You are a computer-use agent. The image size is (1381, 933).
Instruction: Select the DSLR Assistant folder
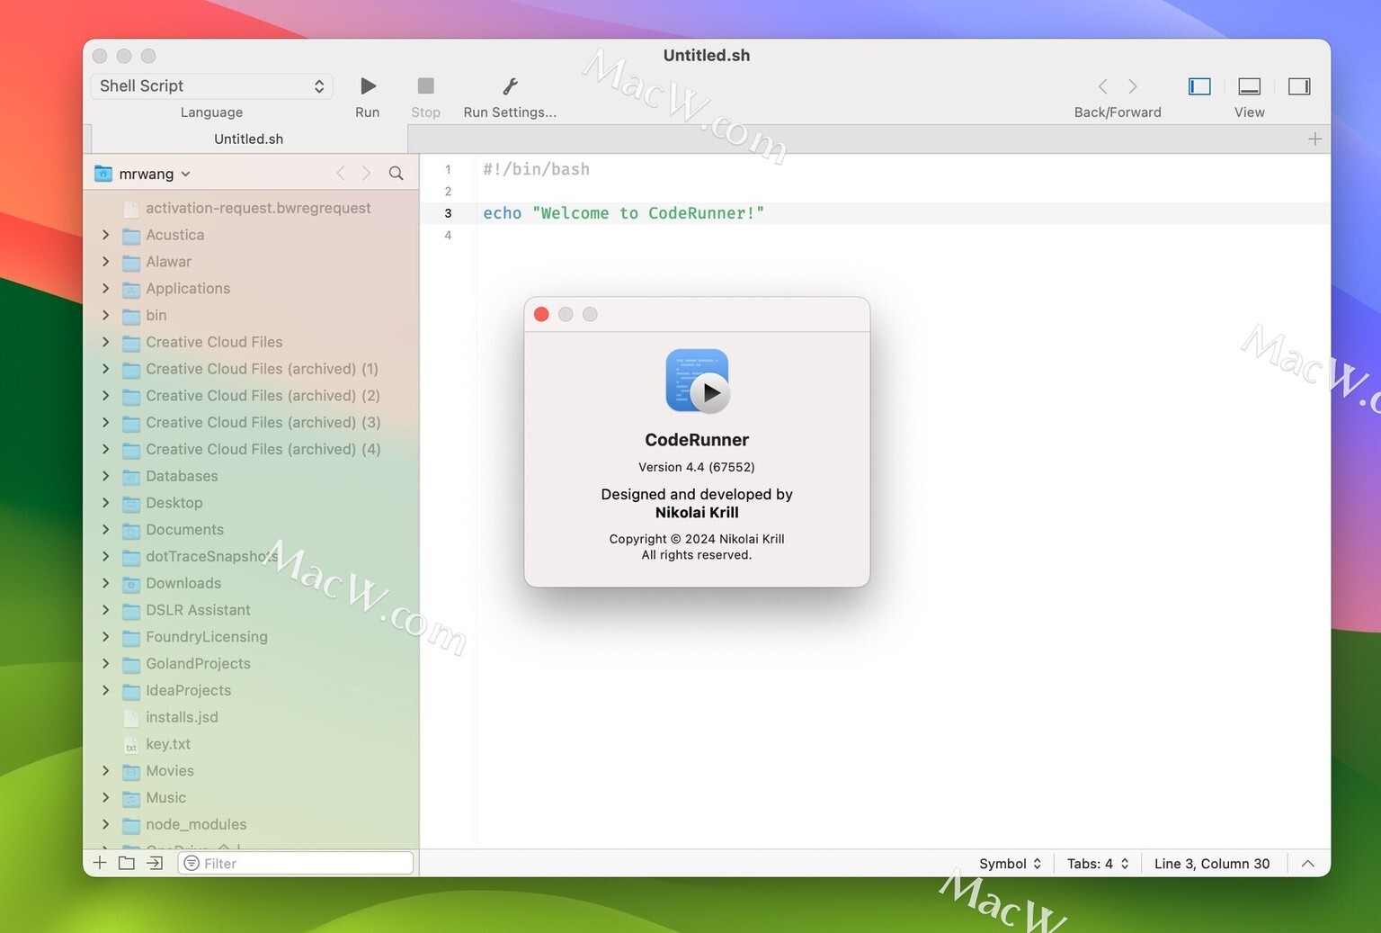198,610
